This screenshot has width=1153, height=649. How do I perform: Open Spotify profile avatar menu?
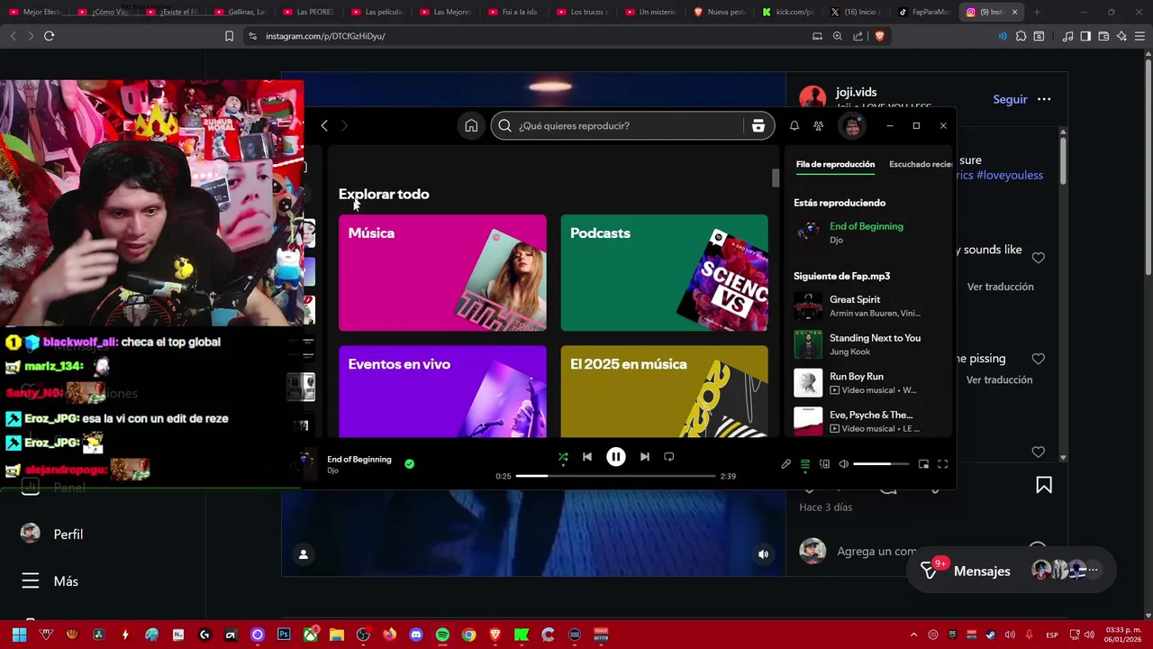tap(852, 126)
